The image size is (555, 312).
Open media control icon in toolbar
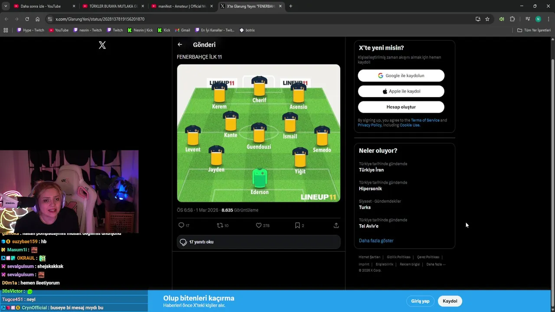528,19
